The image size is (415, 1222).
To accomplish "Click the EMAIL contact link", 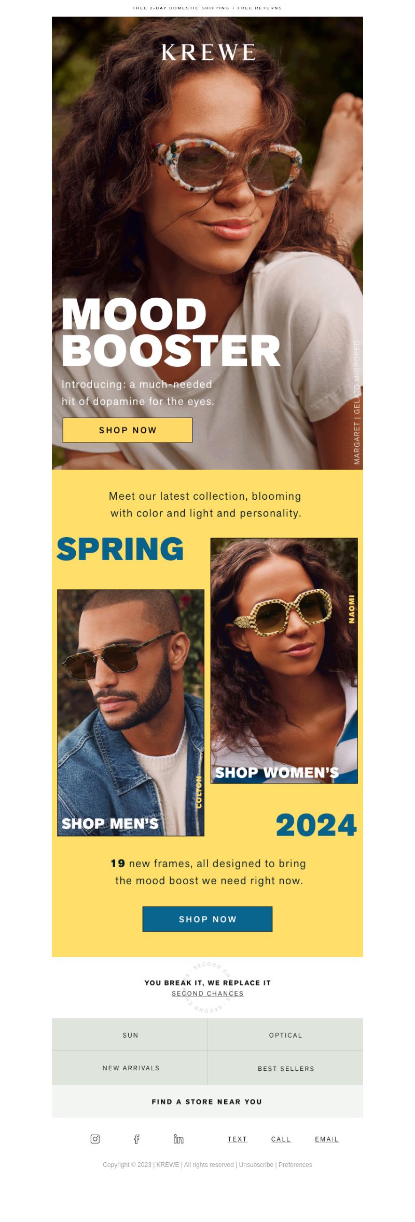I will [327, 1139].
